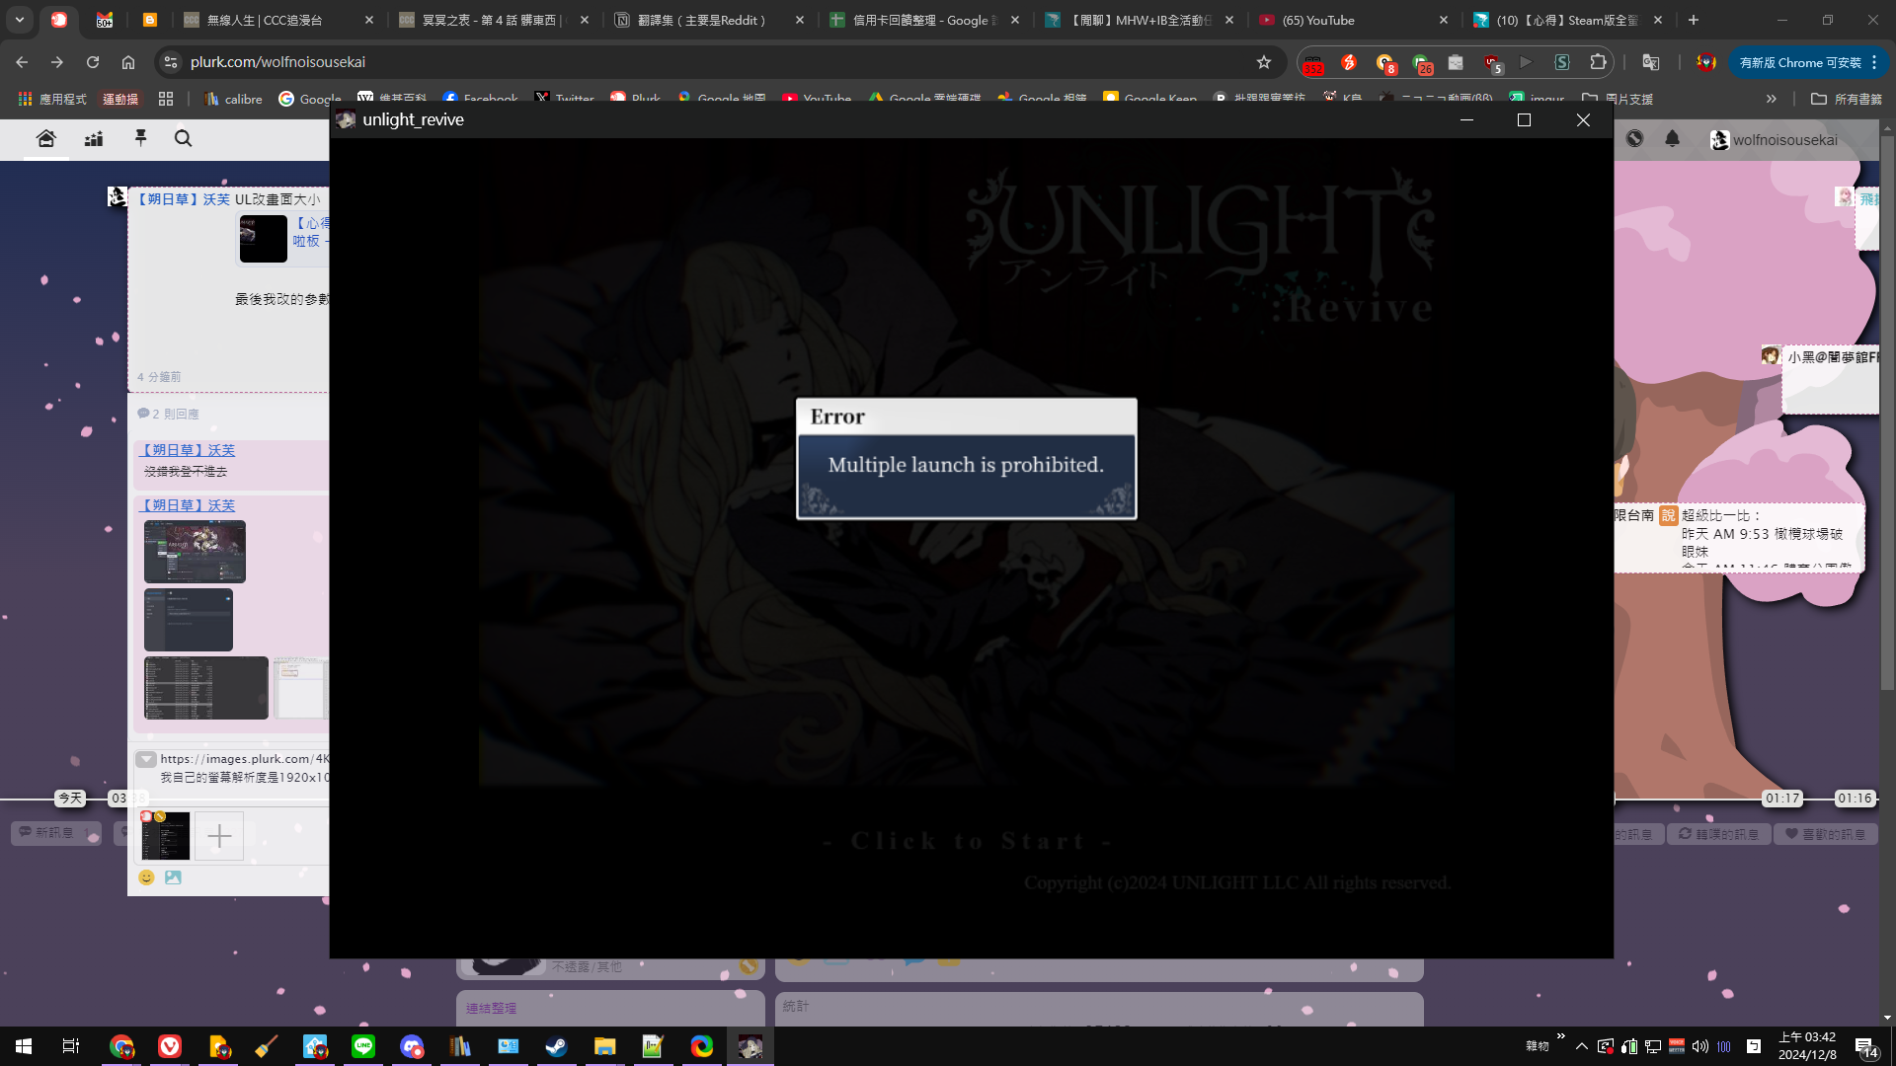The width and height of the screenshot is (1896, 1066).
Task: Click the extension icon with badge 352
Action: pyautogui.click(x=1313, y=63)
